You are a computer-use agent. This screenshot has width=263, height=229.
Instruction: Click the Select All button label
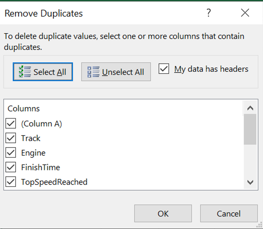pyautogui.click(x=50, y=72)
